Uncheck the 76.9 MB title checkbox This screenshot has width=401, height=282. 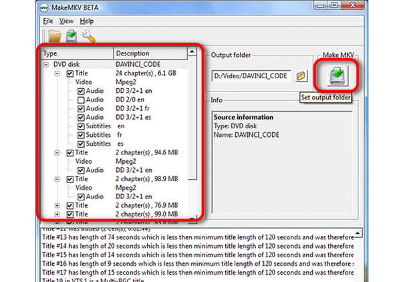pyautogui.click(x=70, y=206)
